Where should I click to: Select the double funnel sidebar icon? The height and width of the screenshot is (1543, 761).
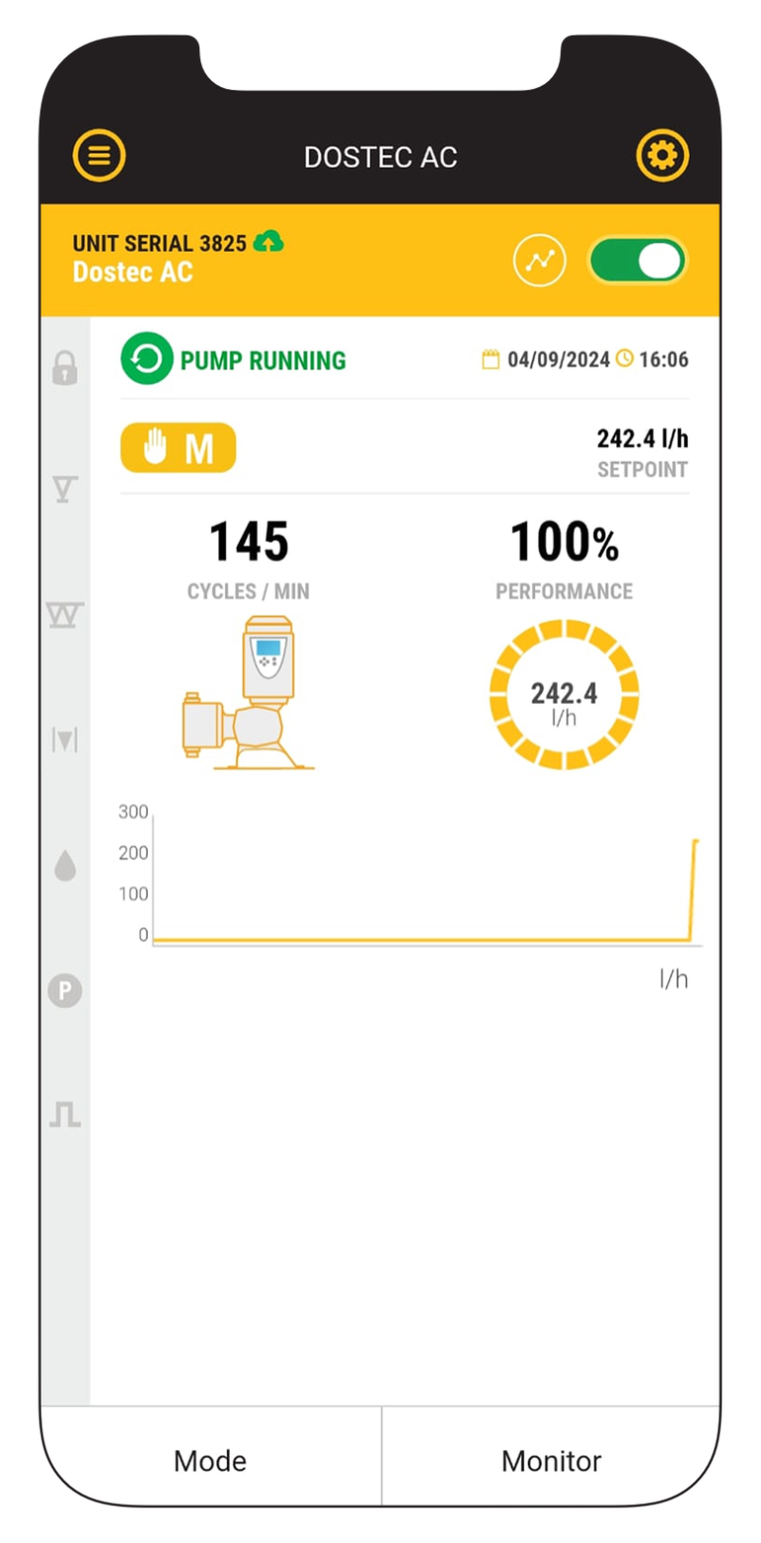[65, 614]
